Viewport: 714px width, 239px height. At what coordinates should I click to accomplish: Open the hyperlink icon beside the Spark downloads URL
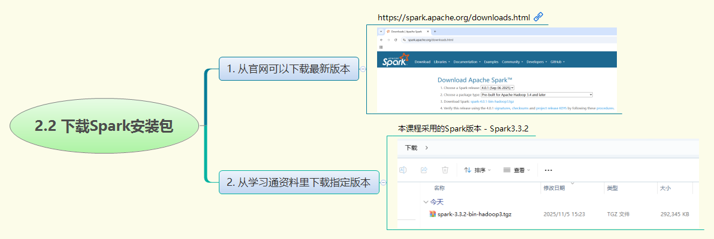click(538, 17)
